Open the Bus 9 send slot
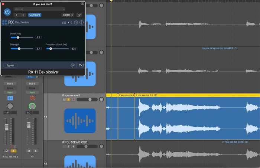Viewport: 260px width, 168px height. click(x=32, y=83)
